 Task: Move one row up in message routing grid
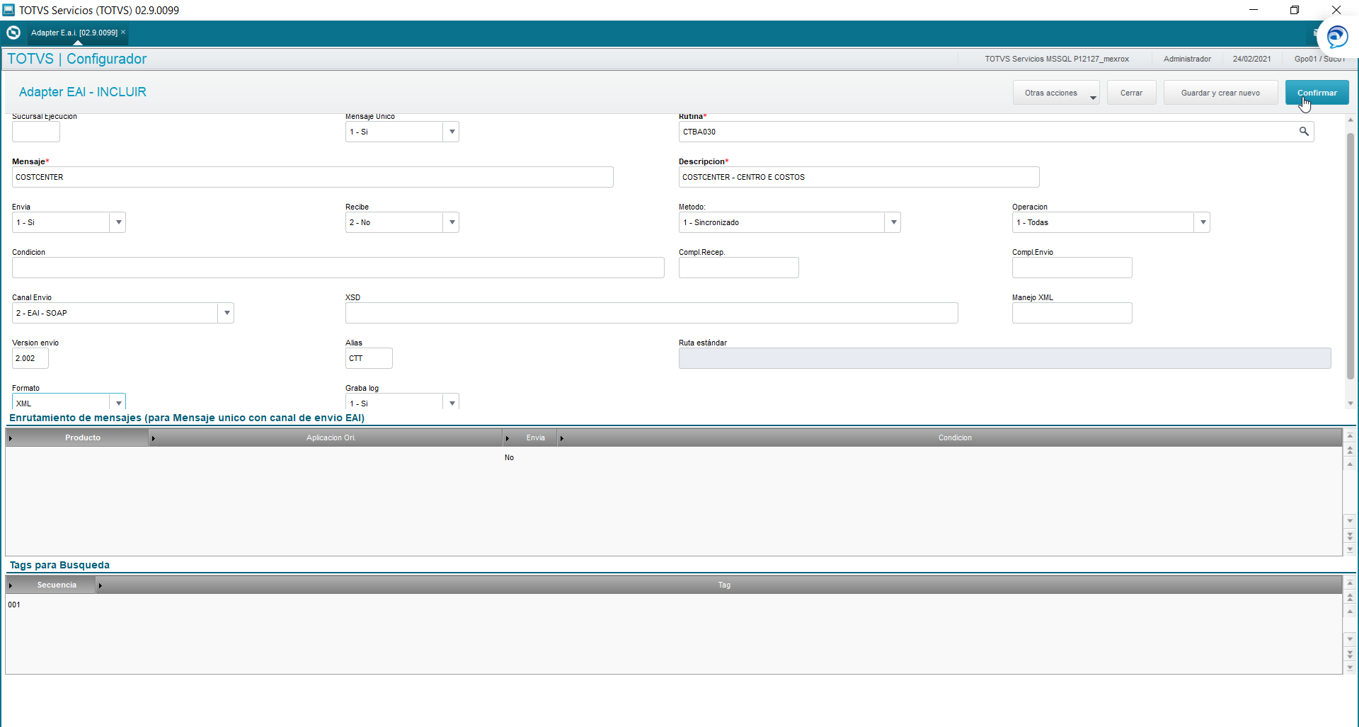click(x=1350, y=464)
